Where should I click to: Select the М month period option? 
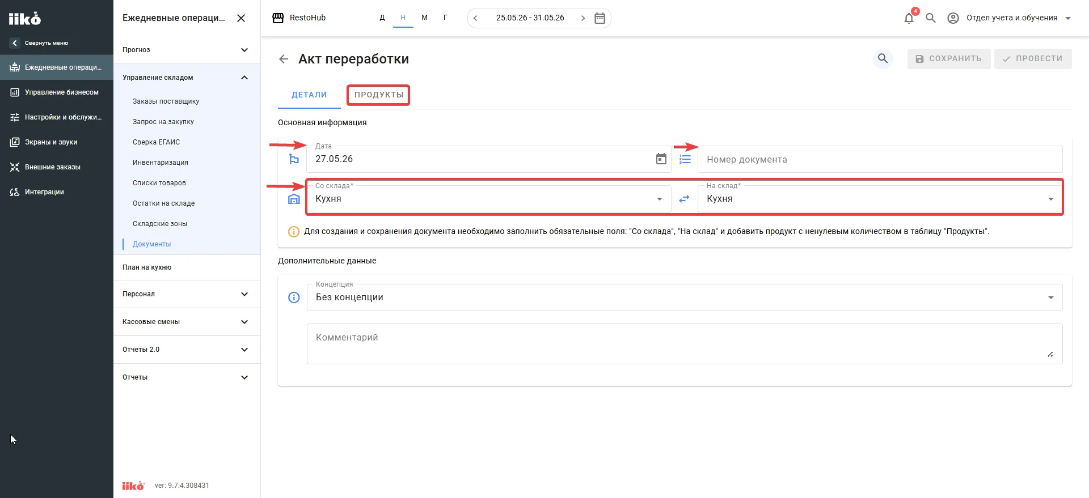424,18
